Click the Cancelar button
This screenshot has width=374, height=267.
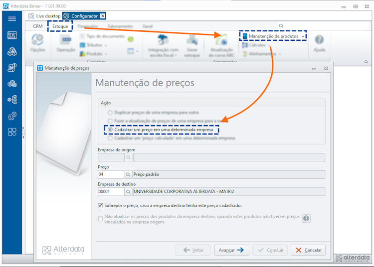308,250
